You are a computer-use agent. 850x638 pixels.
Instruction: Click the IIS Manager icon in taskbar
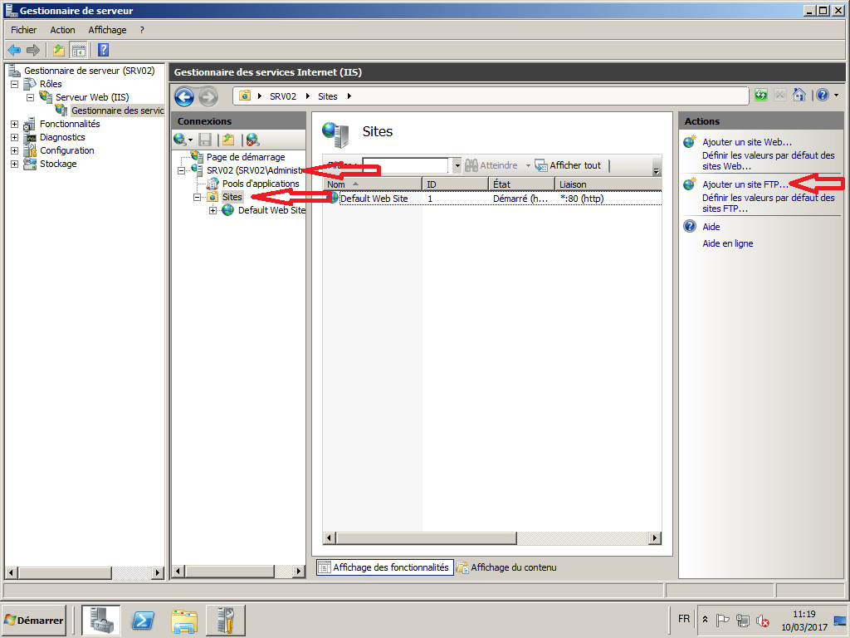tap(224, 619)
